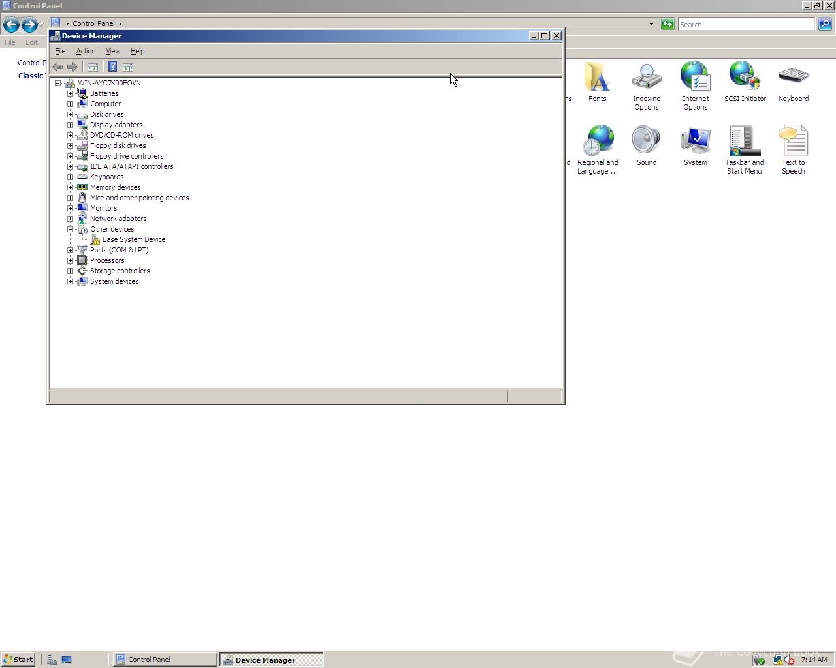Screen dimensions: 836x668
Task: Open the Text to Speech icon
Action: [794, 150]
